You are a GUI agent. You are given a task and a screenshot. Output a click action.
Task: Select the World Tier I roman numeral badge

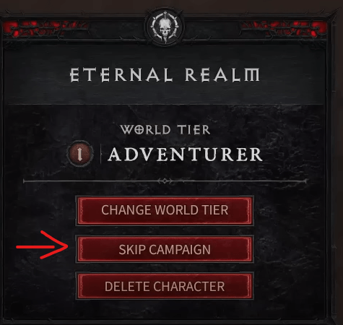coord(80,153)
